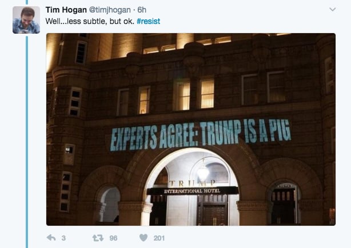The width and height of the screenshot is (351, 248).
Task: Open the 6h timestamp permalink
Action: click(142, 10)
